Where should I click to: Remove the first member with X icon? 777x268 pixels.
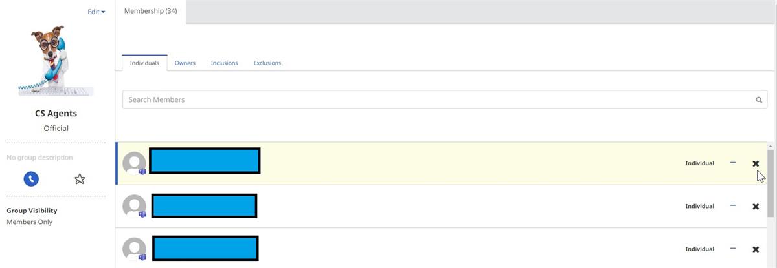pyautogui.click(x=756, y=163)
